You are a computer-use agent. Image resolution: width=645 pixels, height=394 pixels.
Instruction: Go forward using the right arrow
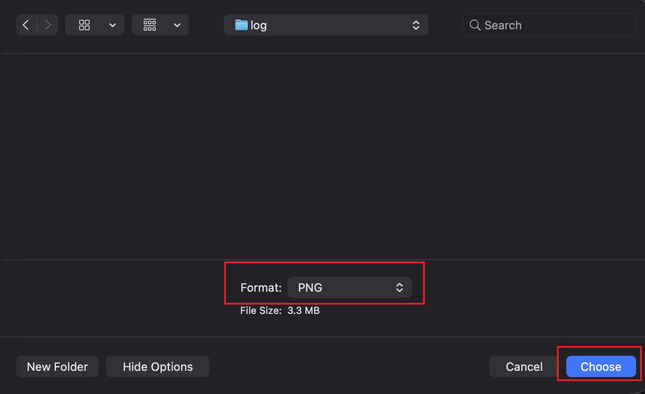coord(48,25)
